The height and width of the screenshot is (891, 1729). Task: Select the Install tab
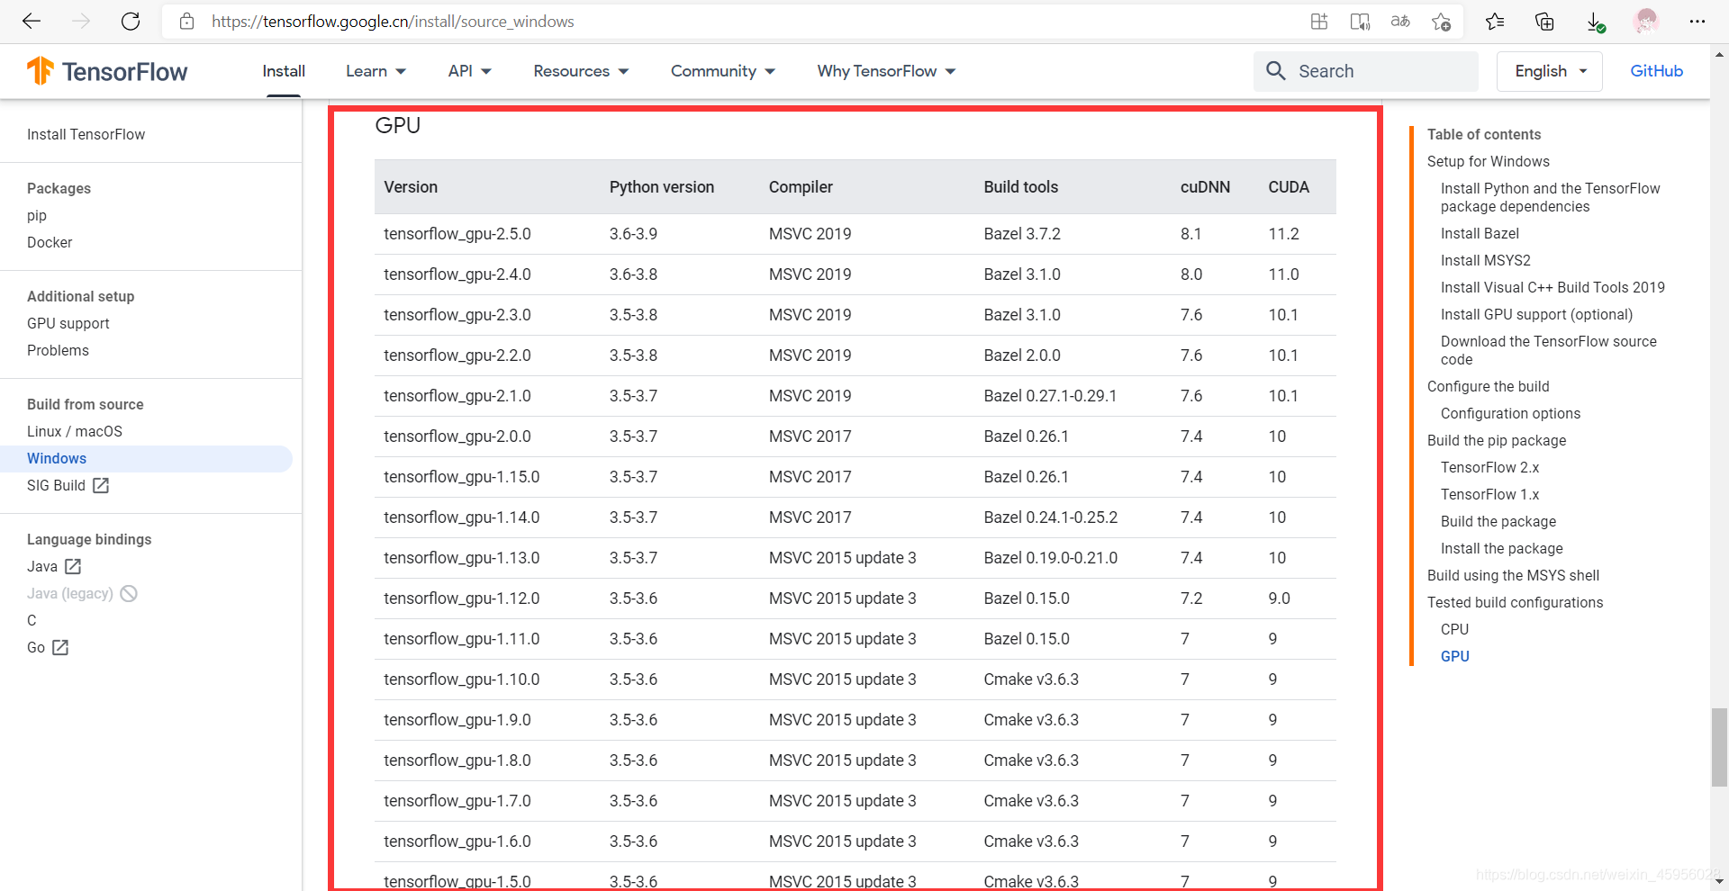pyautogui.click(x=284, y=71)
